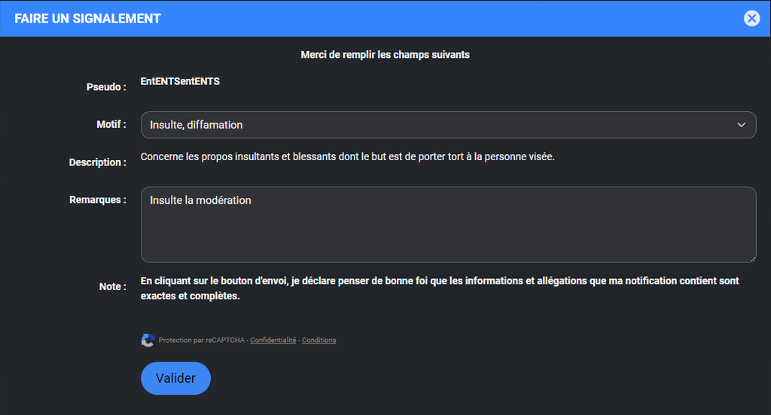Click the good-faith declaration note text

(440, 288)
